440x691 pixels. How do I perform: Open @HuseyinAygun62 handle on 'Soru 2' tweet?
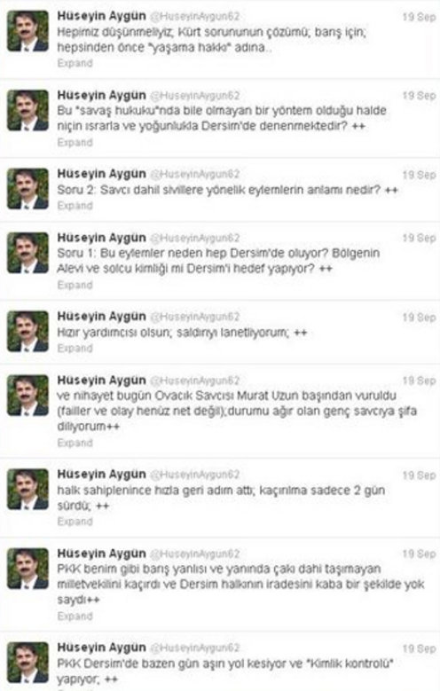[x=195, y=175]
